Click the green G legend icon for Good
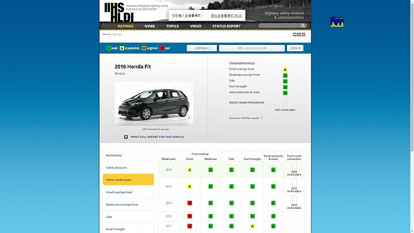 [x=109, y=48]
